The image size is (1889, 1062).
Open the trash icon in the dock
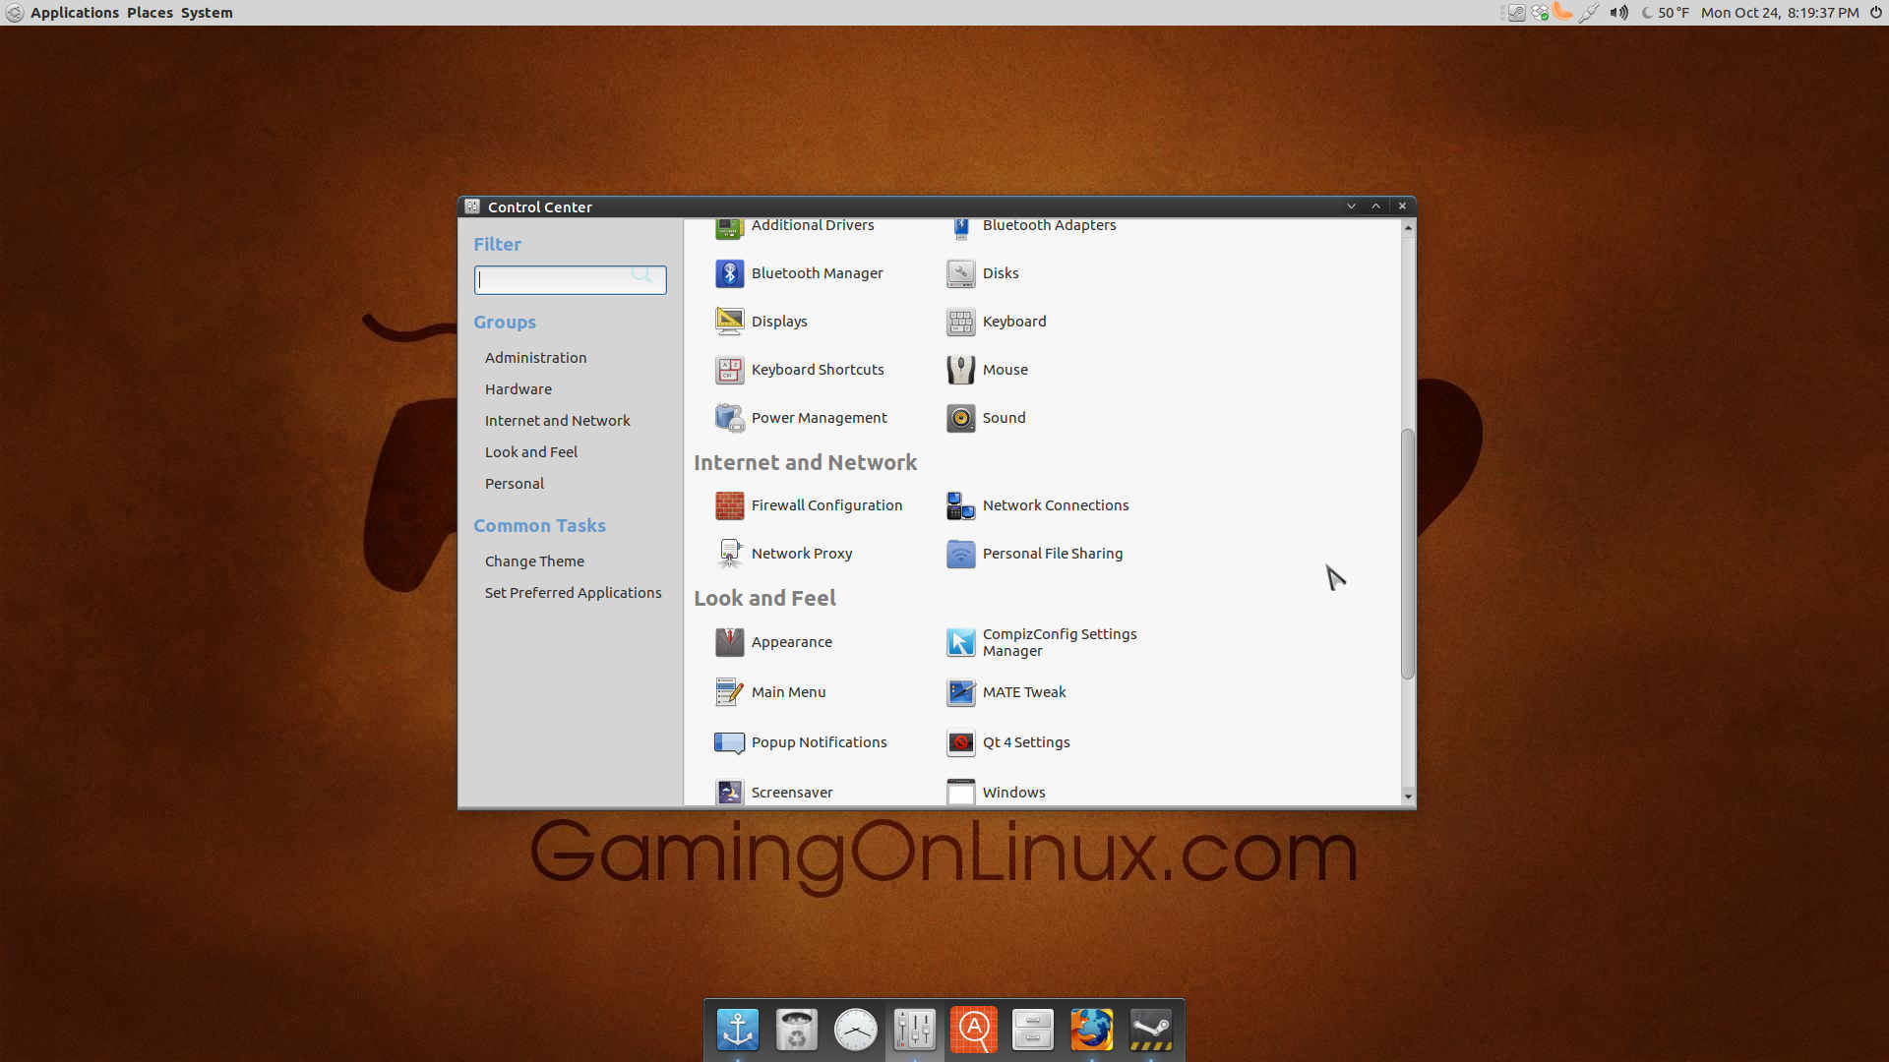point(797,1030)
